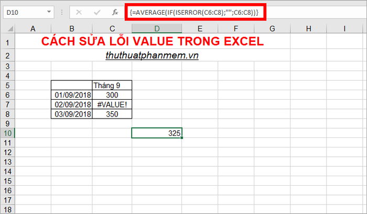Select row 3 header
The height and width of the screenshot is (214, 367).
tap(7, 66)
